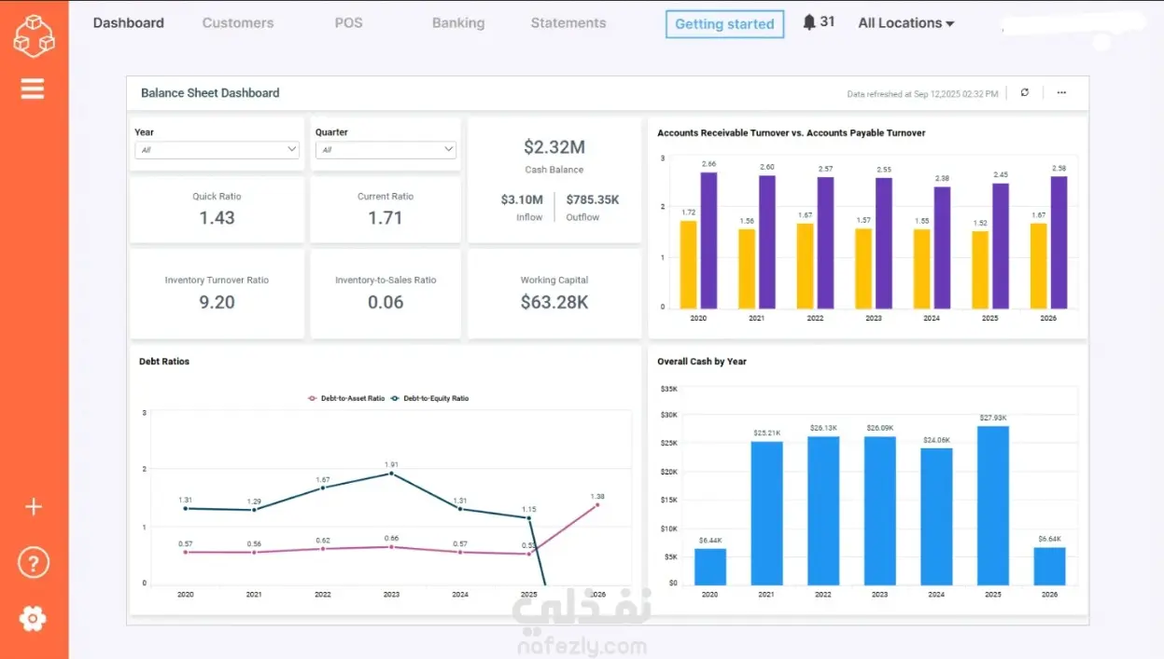
Task: Open the help question mark icon
Action: click(34, 563)
